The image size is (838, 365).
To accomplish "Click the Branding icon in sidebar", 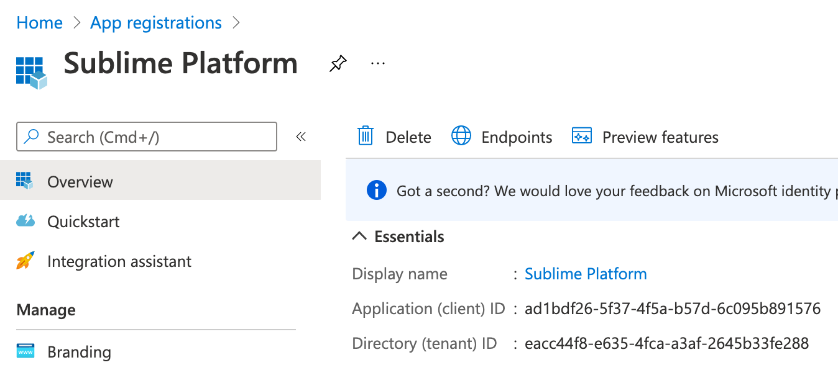I will [25, 351].
